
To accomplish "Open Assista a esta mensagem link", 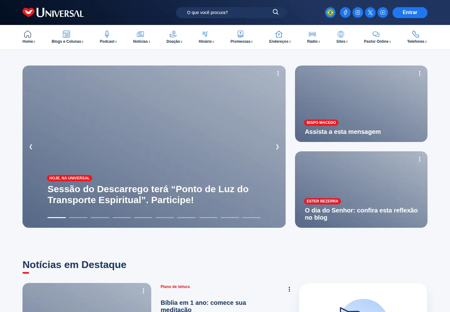I will pyautogui.click(x=343, y=132).
